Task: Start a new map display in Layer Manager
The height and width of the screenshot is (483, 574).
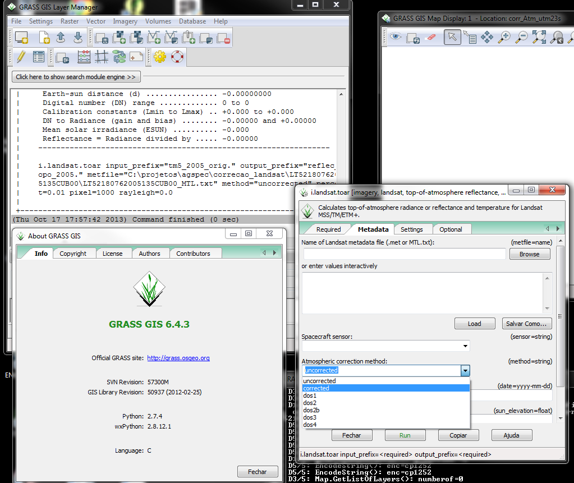Action: [x=21, y=38]
